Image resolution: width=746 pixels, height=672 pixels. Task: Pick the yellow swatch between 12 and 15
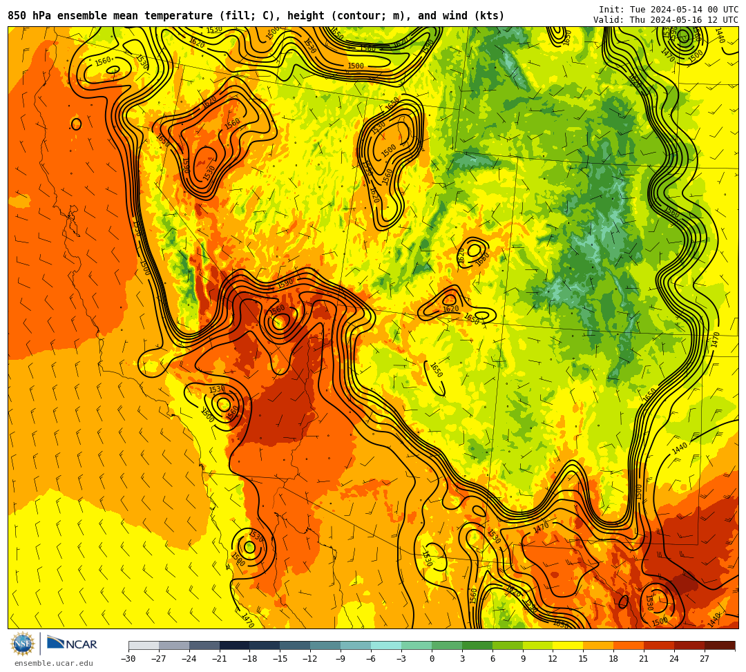point(568,646)
